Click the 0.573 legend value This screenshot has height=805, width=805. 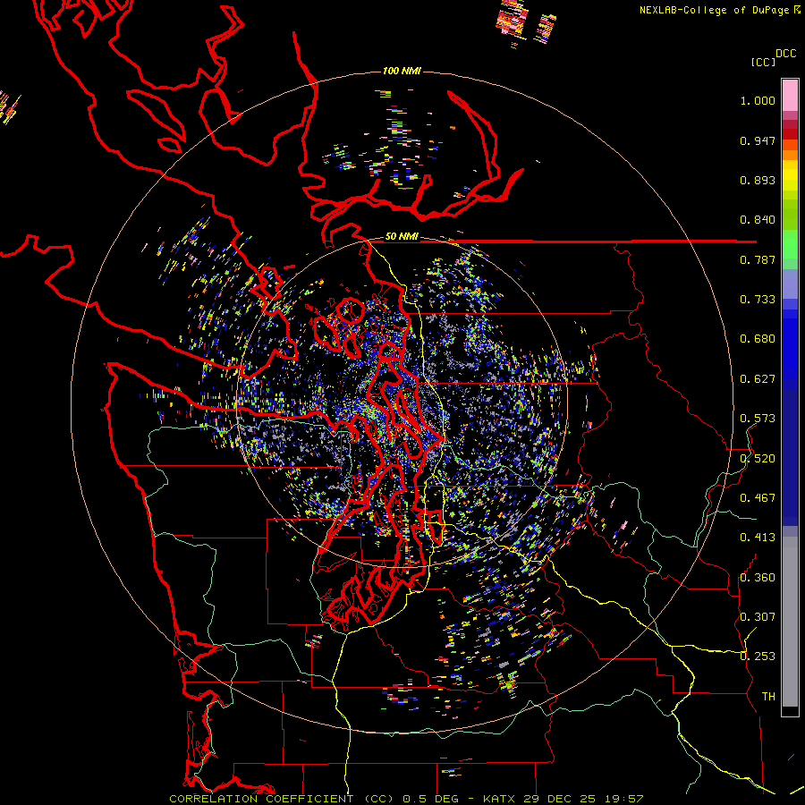758,419
